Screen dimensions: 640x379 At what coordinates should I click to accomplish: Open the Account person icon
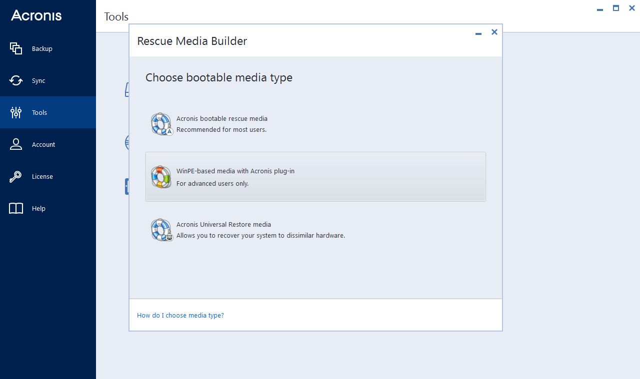pyautogui.click(x=16, y=144)
